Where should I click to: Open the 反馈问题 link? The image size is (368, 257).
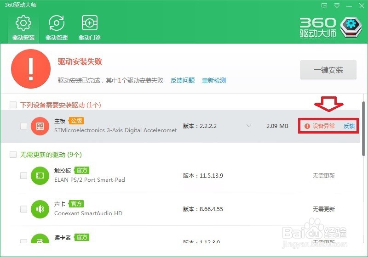(x=183, y=80)
